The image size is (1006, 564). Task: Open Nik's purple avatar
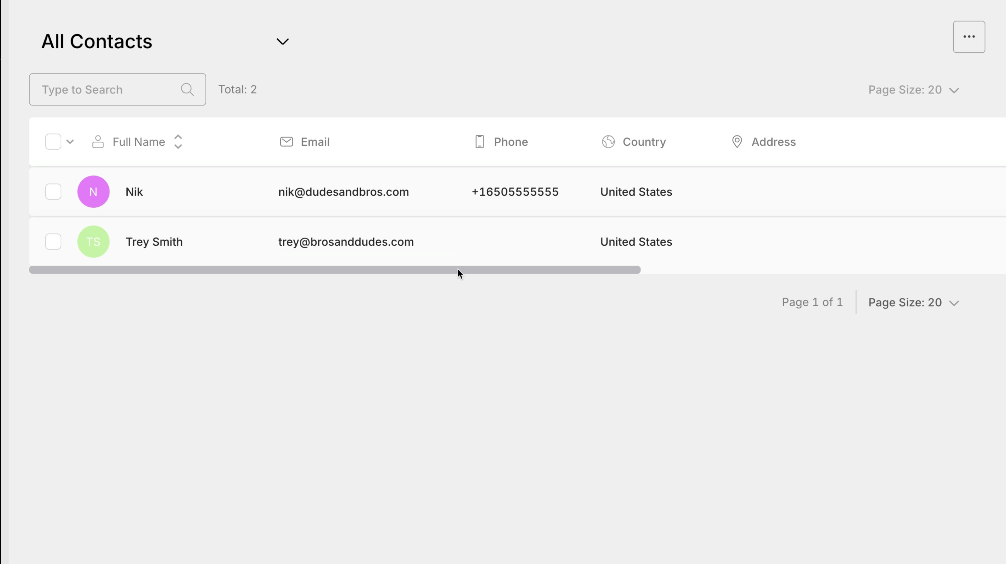93,191
